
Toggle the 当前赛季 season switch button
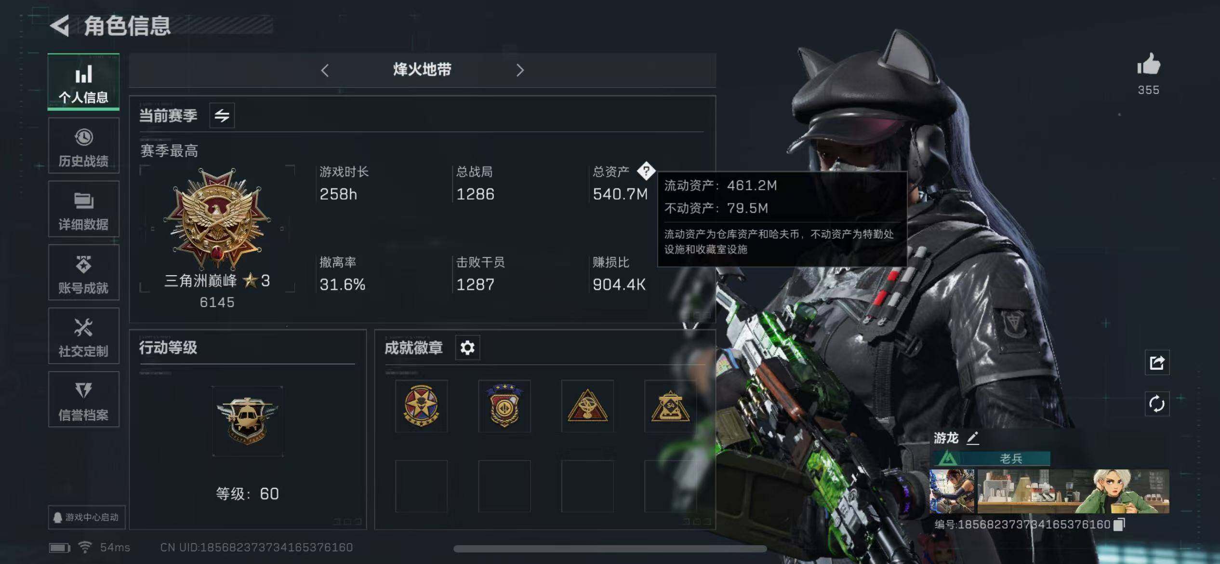pyautogui.click(x=222, y=115)
